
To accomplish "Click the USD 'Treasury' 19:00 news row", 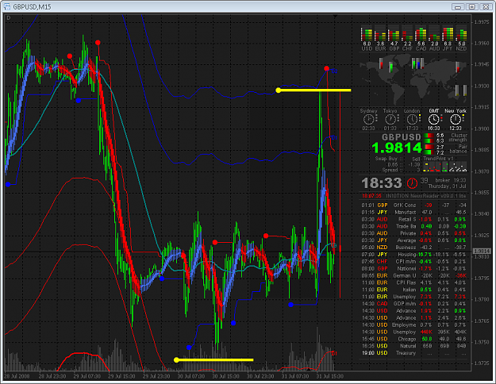I will click(x=413, y=353).
